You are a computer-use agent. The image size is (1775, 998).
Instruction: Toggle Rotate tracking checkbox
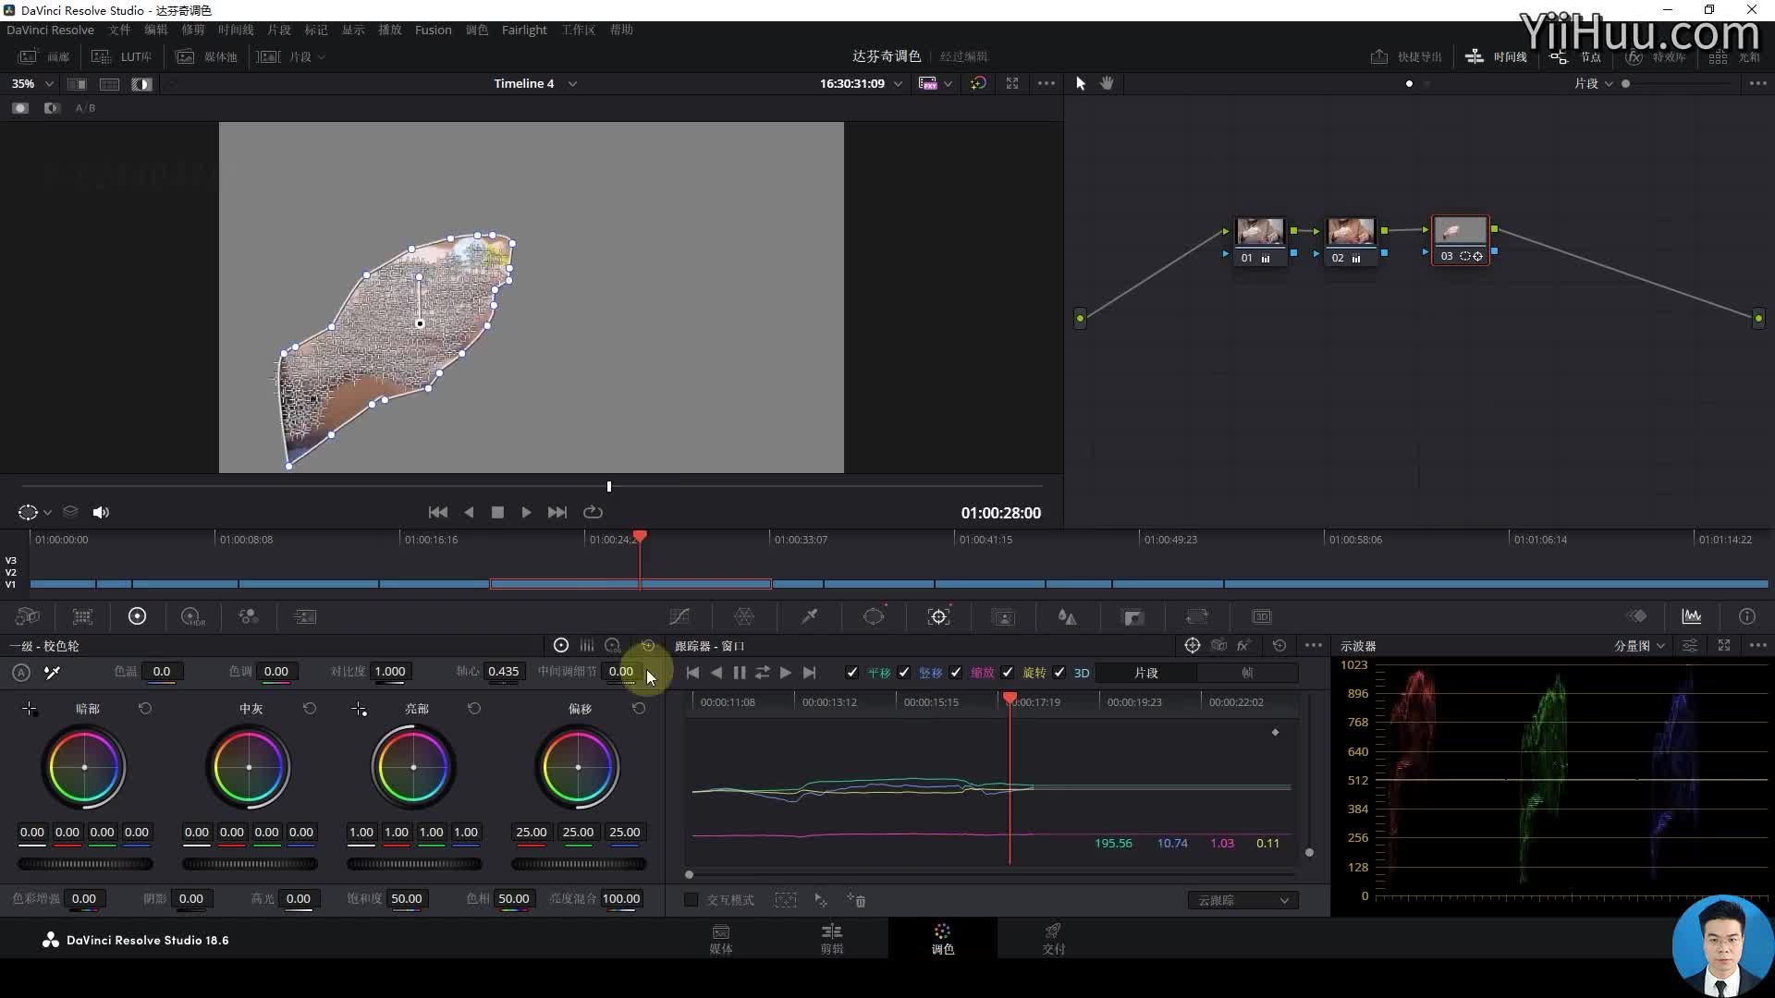coord(1008,673)
